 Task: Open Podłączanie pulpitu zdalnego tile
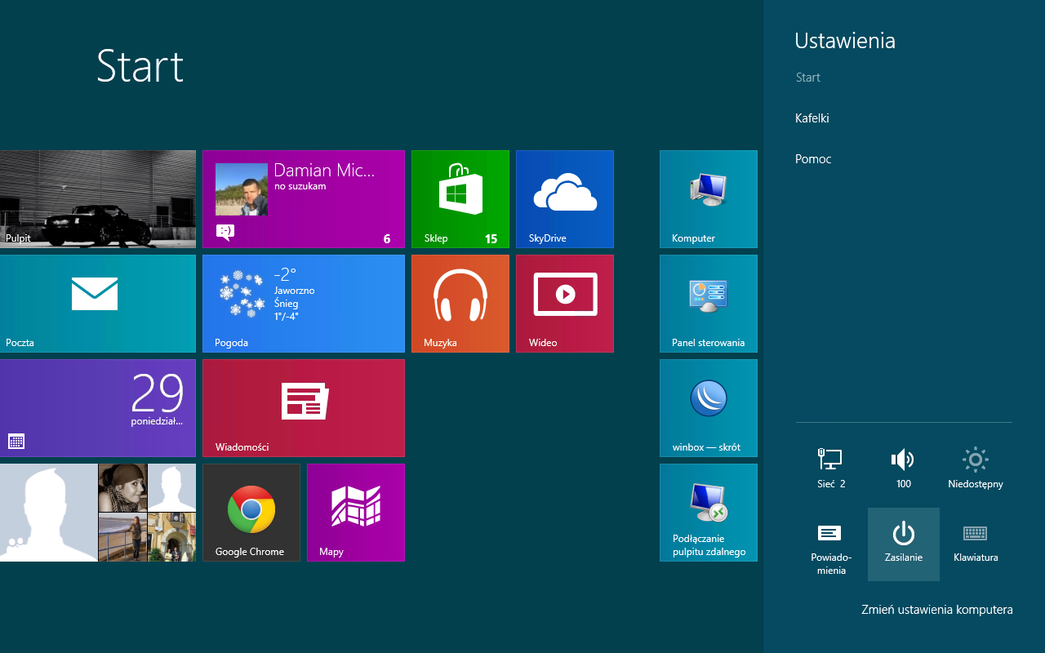coord(708,512)
